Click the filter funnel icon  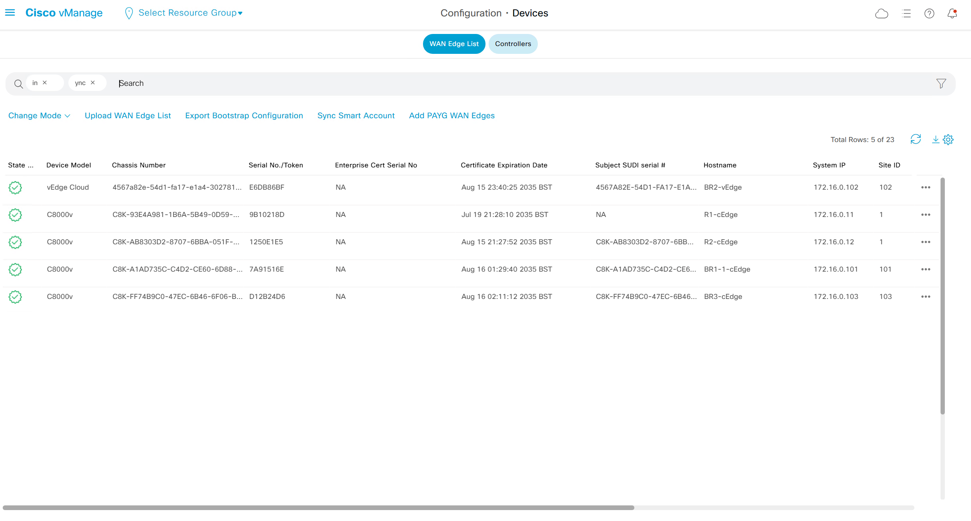tap(941, 84)
